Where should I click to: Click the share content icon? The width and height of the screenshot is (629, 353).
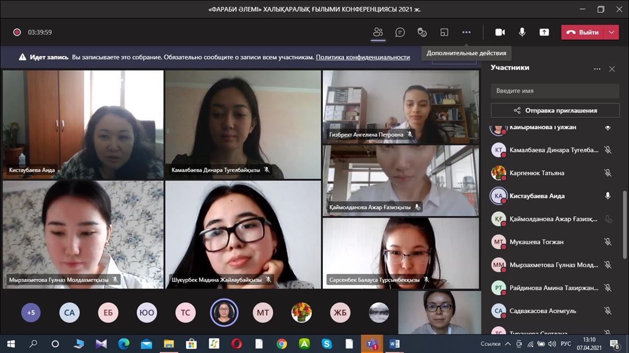click(544, 32)
